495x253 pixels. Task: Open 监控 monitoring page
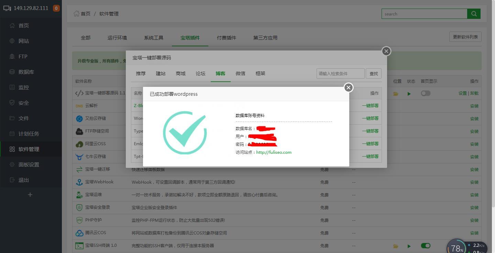[x=24, y=87]
